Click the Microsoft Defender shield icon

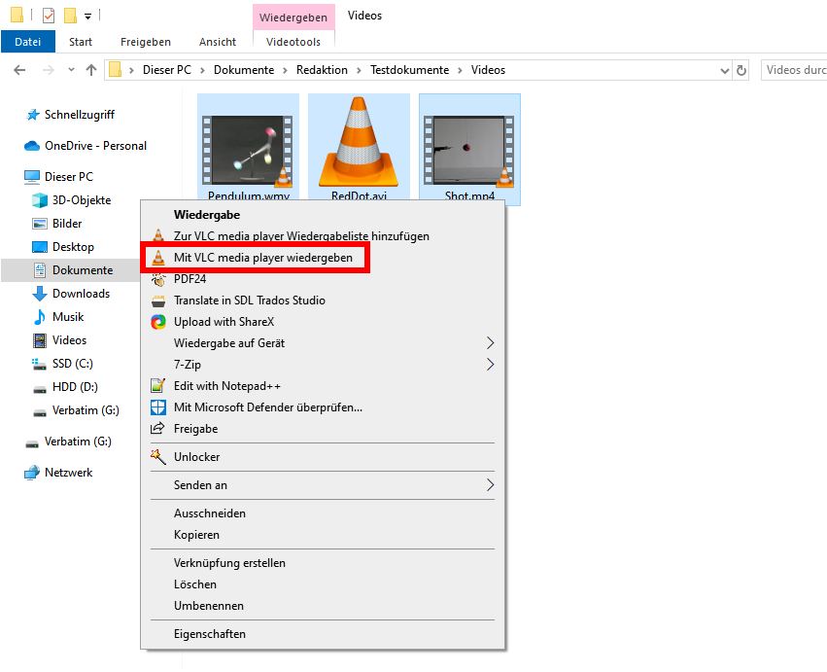(156, 407)
